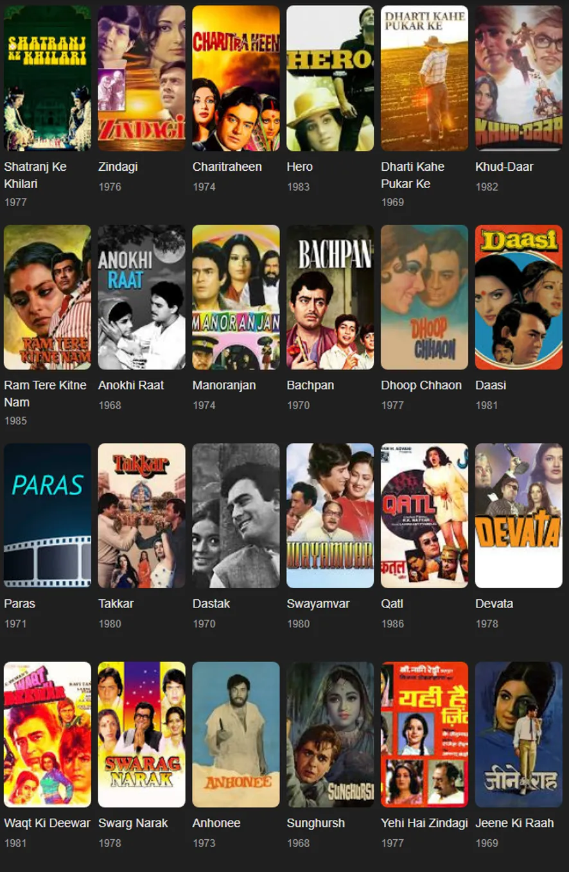Click the Qatl 1986 poster
569x872 pixels.
425,516
